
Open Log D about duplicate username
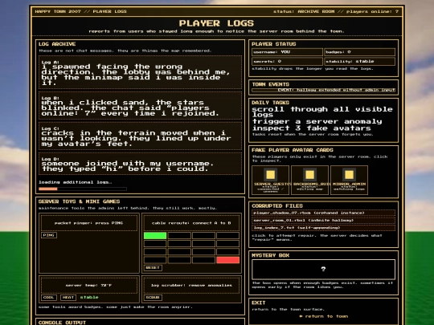click(141, 164)
